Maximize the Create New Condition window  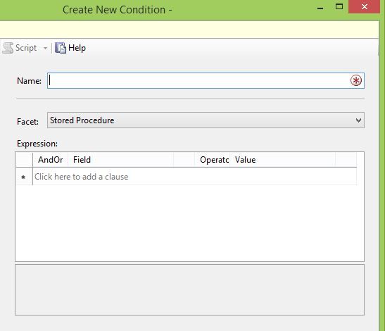point(339,7)
